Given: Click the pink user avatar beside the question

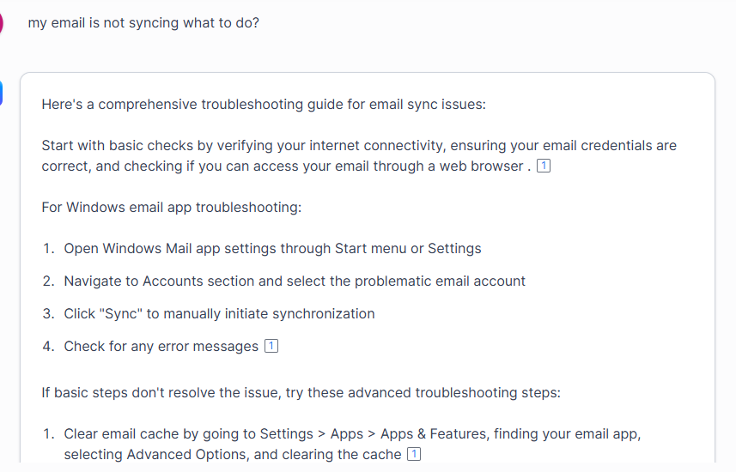Looking at the screenshot, I should tap(1, 22).
